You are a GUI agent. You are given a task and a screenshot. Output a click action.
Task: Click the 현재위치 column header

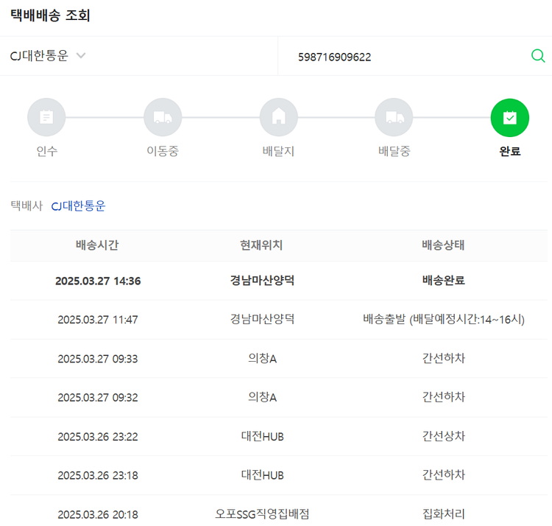pos(261,245)
